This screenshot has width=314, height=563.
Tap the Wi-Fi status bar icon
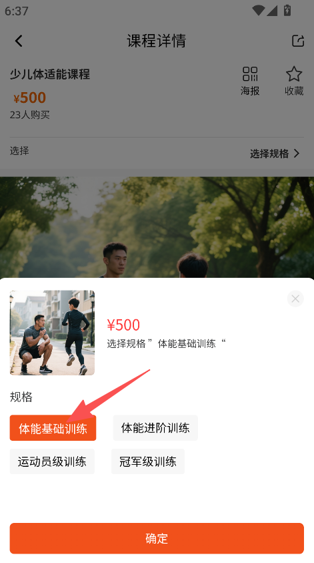pyautogui.click(x=258, y=11)
